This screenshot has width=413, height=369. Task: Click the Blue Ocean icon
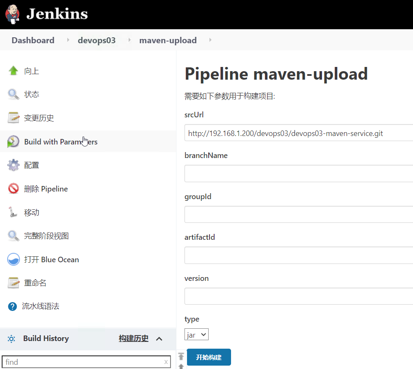coord(13,259)
